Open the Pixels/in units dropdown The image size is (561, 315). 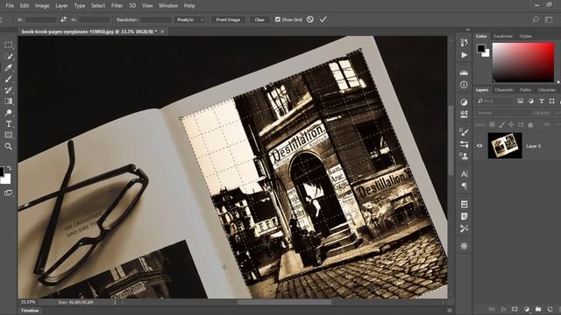[x=190, y=19]
